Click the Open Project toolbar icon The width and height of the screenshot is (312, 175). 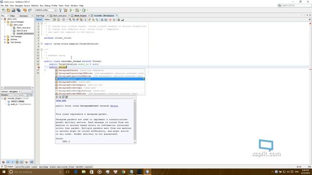pyautogui.click(x=13, y=10)
